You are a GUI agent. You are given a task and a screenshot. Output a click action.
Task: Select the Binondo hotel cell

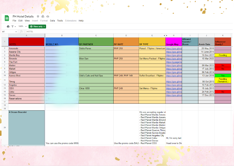pyautogui.click(x=26, y=59)
